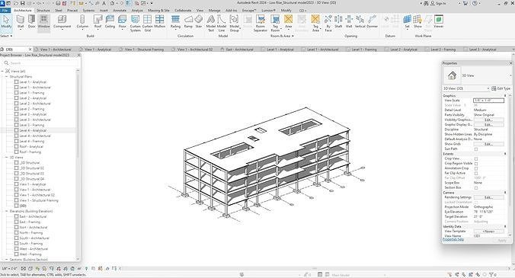Open the Annotate ribbon tab
This screenshot has height=278, width=515.
(x=120, y=11)
